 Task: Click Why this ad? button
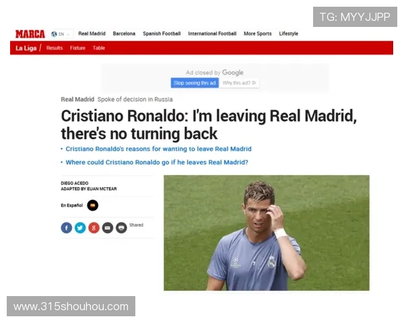pyautogui.click(x=239, y=83)
